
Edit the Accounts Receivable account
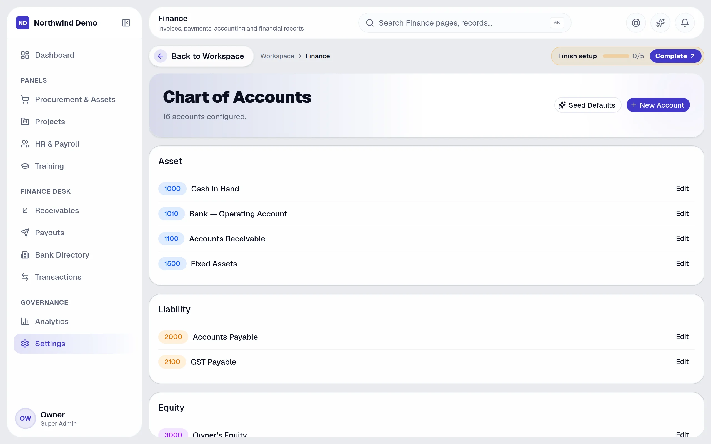[682, 238]
